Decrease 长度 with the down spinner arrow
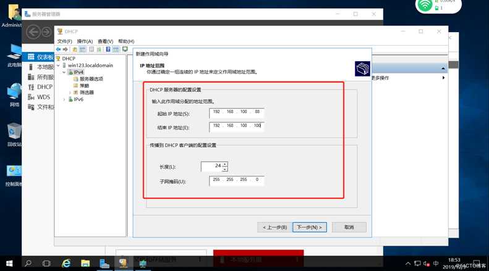The width and height of the screenshot is (489, 271). point(225,169)
